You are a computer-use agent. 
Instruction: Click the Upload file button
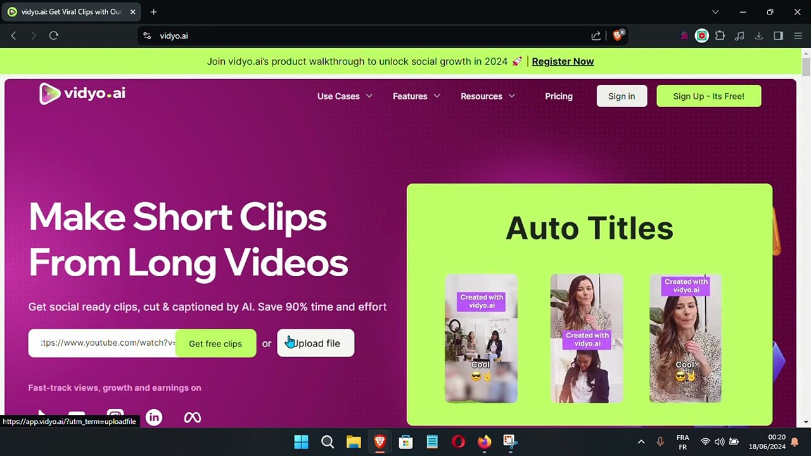pos(316,343)
